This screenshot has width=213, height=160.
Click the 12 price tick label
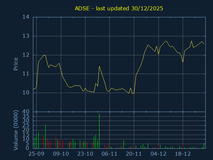[26, 55]
